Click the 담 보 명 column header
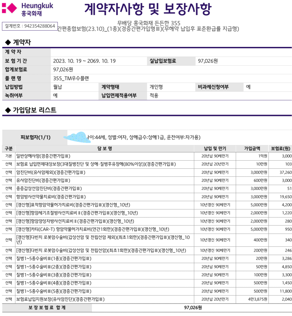This screenshot has height=316, width=292. (x=105, y=149)
